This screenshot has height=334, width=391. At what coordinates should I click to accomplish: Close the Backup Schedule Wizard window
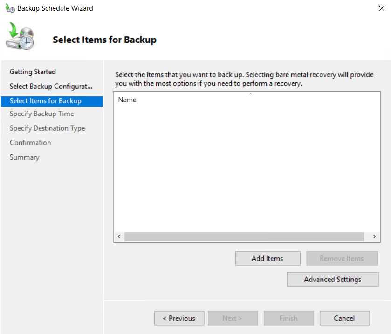coord(382,8)
